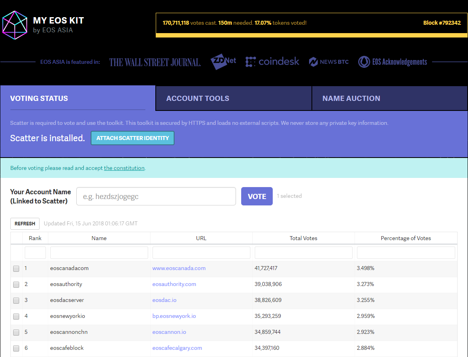Toggle the checkbox for eosnewyorkio

16,316
